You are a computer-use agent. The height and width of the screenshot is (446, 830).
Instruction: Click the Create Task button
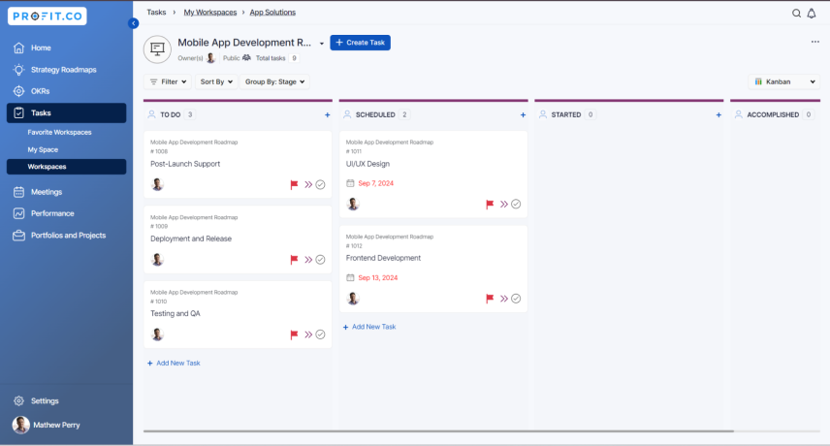click(360, 43)
